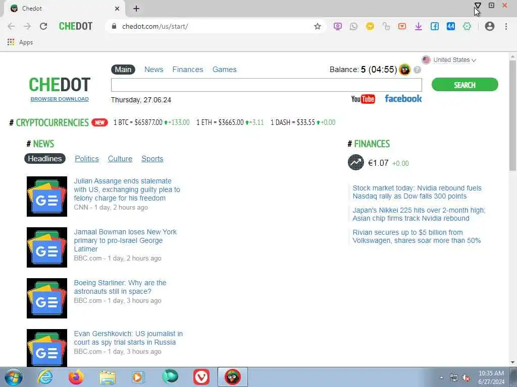
Task: Select the Culture news category
Action: click(120, 159)
